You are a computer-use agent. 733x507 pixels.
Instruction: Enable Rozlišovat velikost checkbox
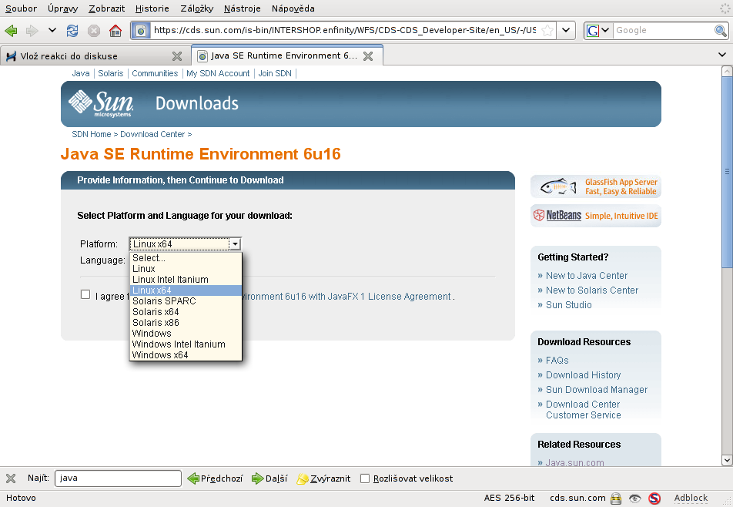(x=365, y=478)
